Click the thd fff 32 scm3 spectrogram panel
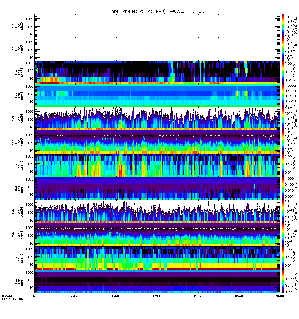 [x=157, y=142]
